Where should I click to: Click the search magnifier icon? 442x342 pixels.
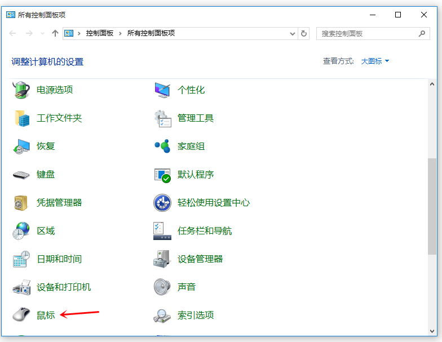[x=422, y=34]
